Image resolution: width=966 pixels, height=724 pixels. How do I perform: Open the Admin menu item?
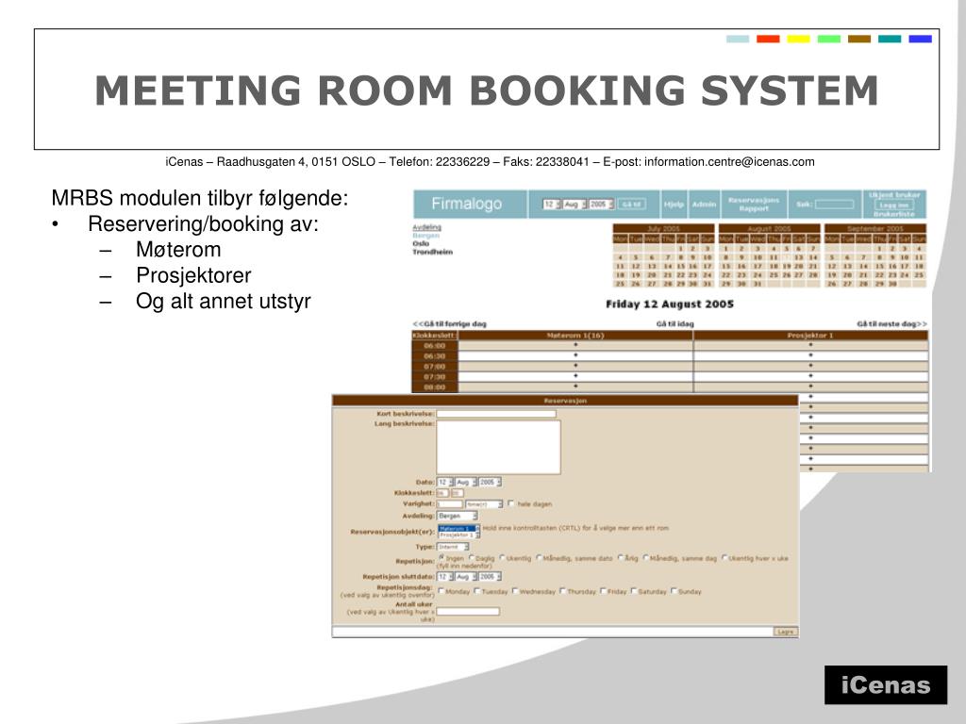click(704, 204)
